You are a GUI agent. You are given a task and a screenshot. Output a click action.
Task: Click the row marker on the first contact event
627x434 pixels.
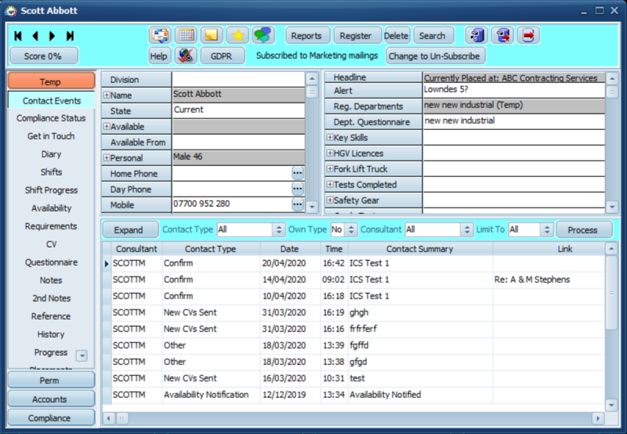107,264
